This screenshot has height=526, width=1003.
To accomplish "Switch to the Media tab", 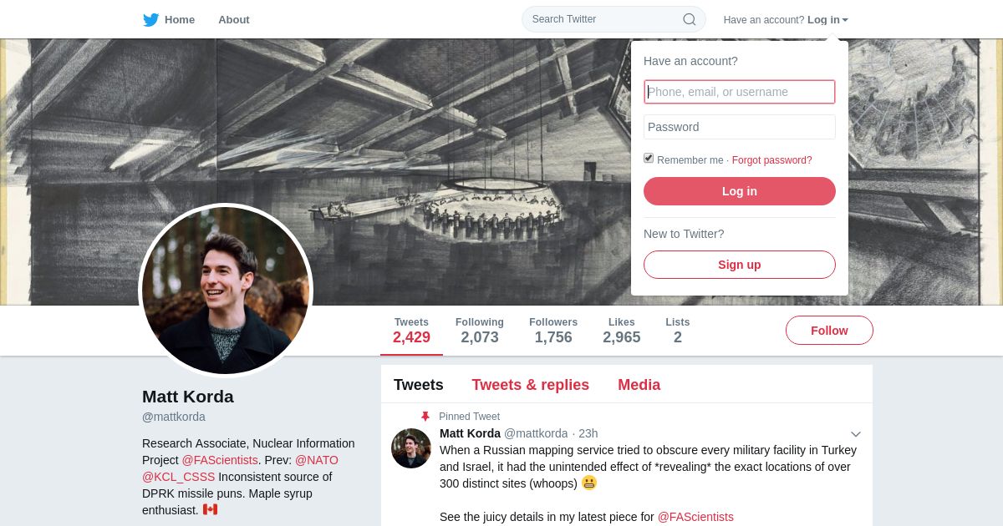I will tap(639, 385).
